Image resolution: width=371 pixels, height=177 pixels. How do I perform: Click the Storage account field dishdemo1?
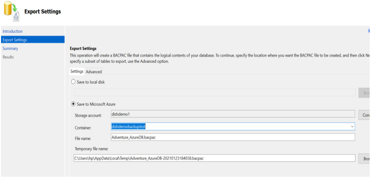click(x=233, y=114)
